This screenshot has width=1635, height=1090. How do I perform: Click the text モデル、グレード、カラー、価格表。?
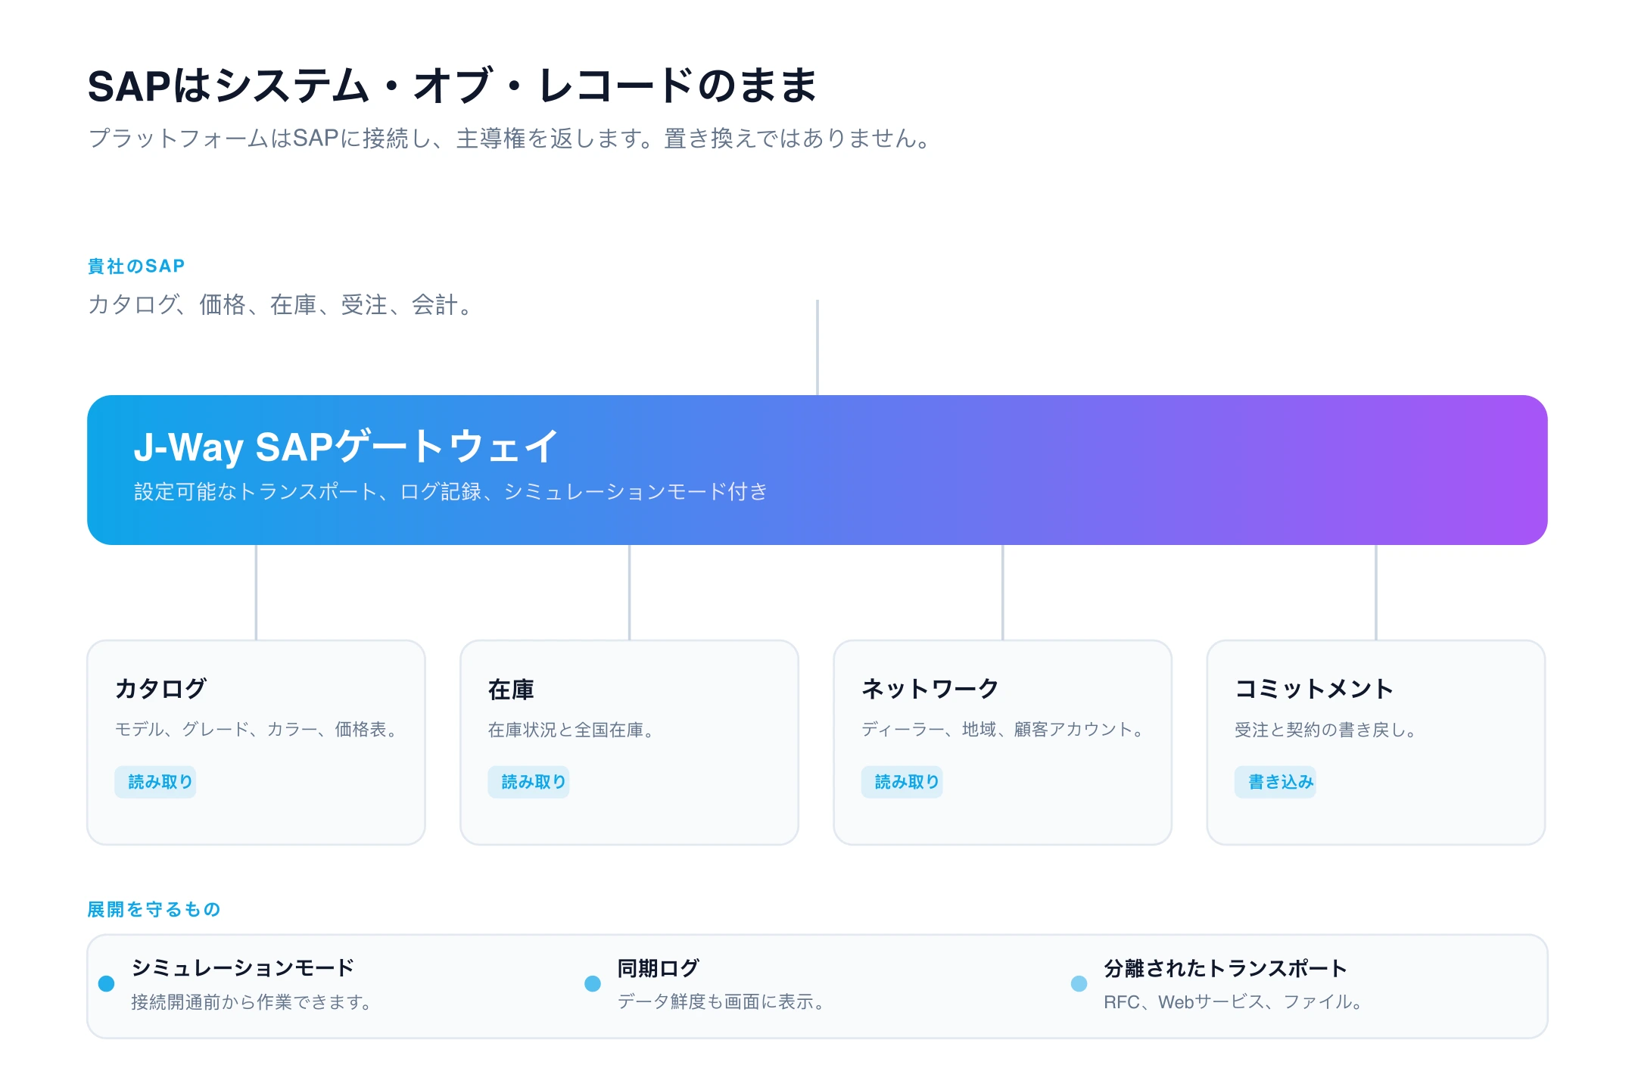(x=256, y=729)
